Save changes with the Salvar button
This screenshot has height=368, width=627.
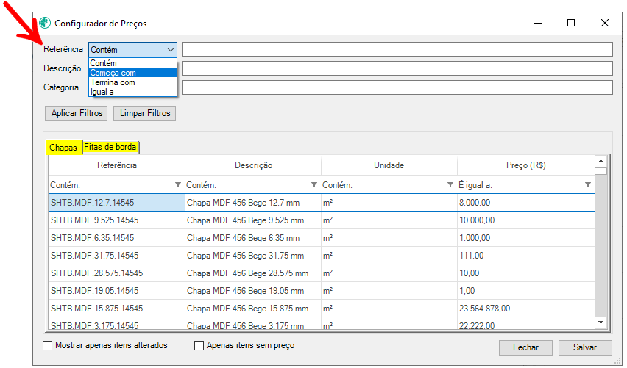tap(585, 347)
